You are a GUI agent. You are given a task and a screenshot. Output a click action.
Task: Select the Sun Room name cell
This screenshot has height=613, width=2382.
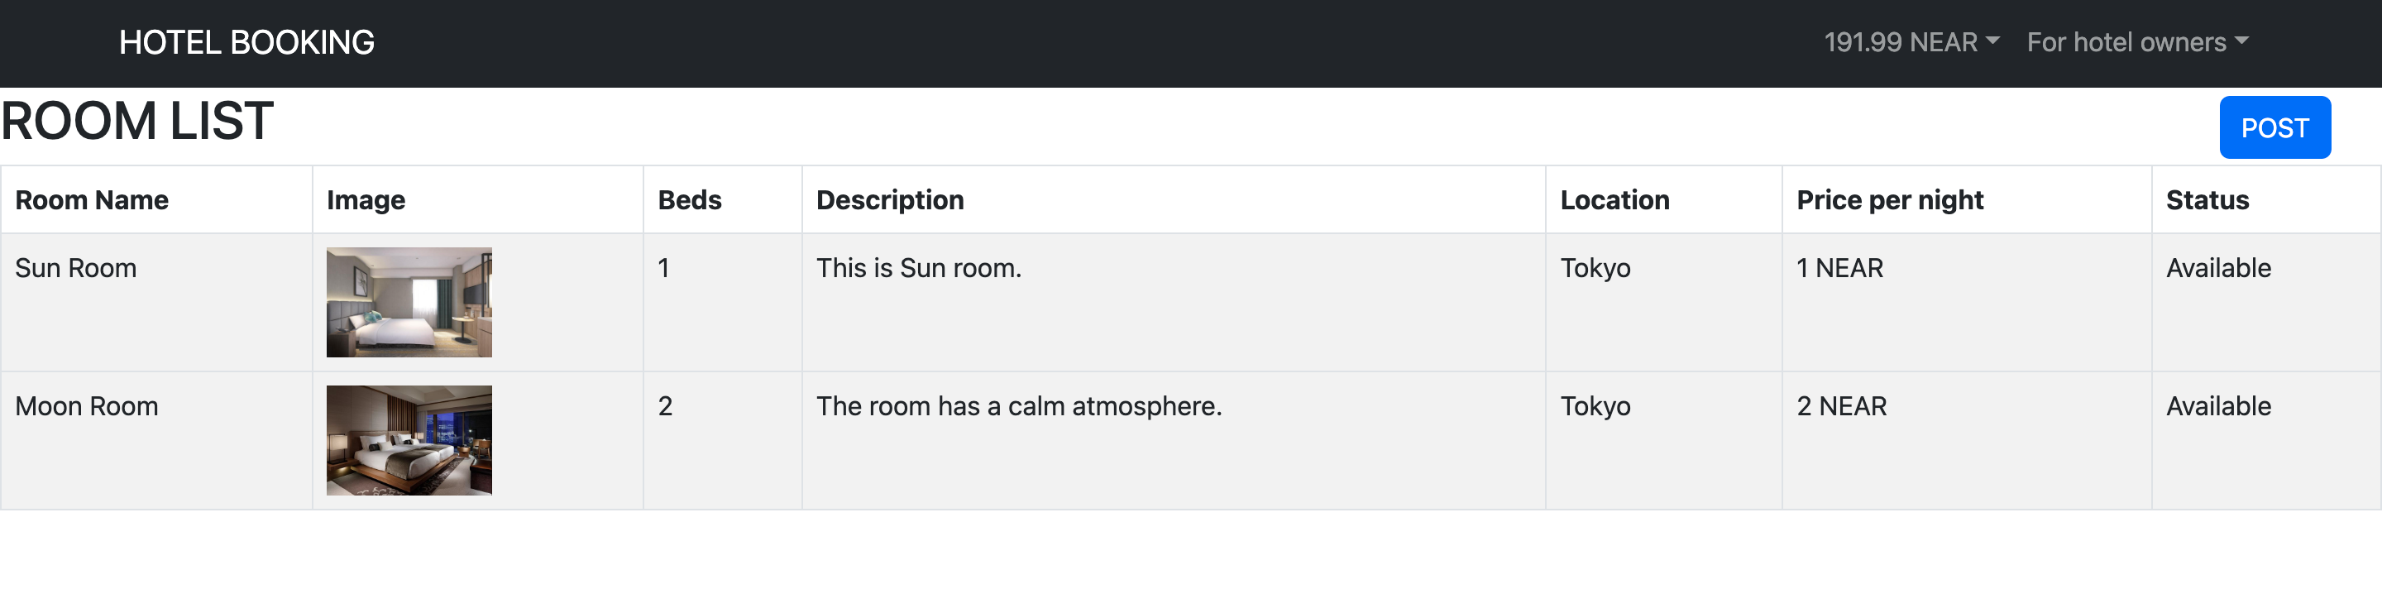point(156,302)
